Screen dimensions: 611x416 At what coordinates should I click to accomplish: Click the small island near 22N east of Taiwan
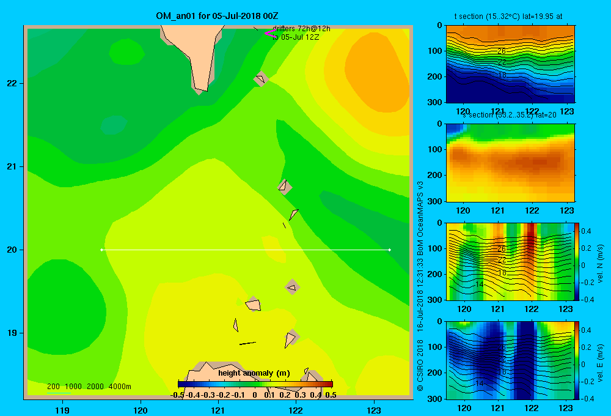[x=261, y=79]
